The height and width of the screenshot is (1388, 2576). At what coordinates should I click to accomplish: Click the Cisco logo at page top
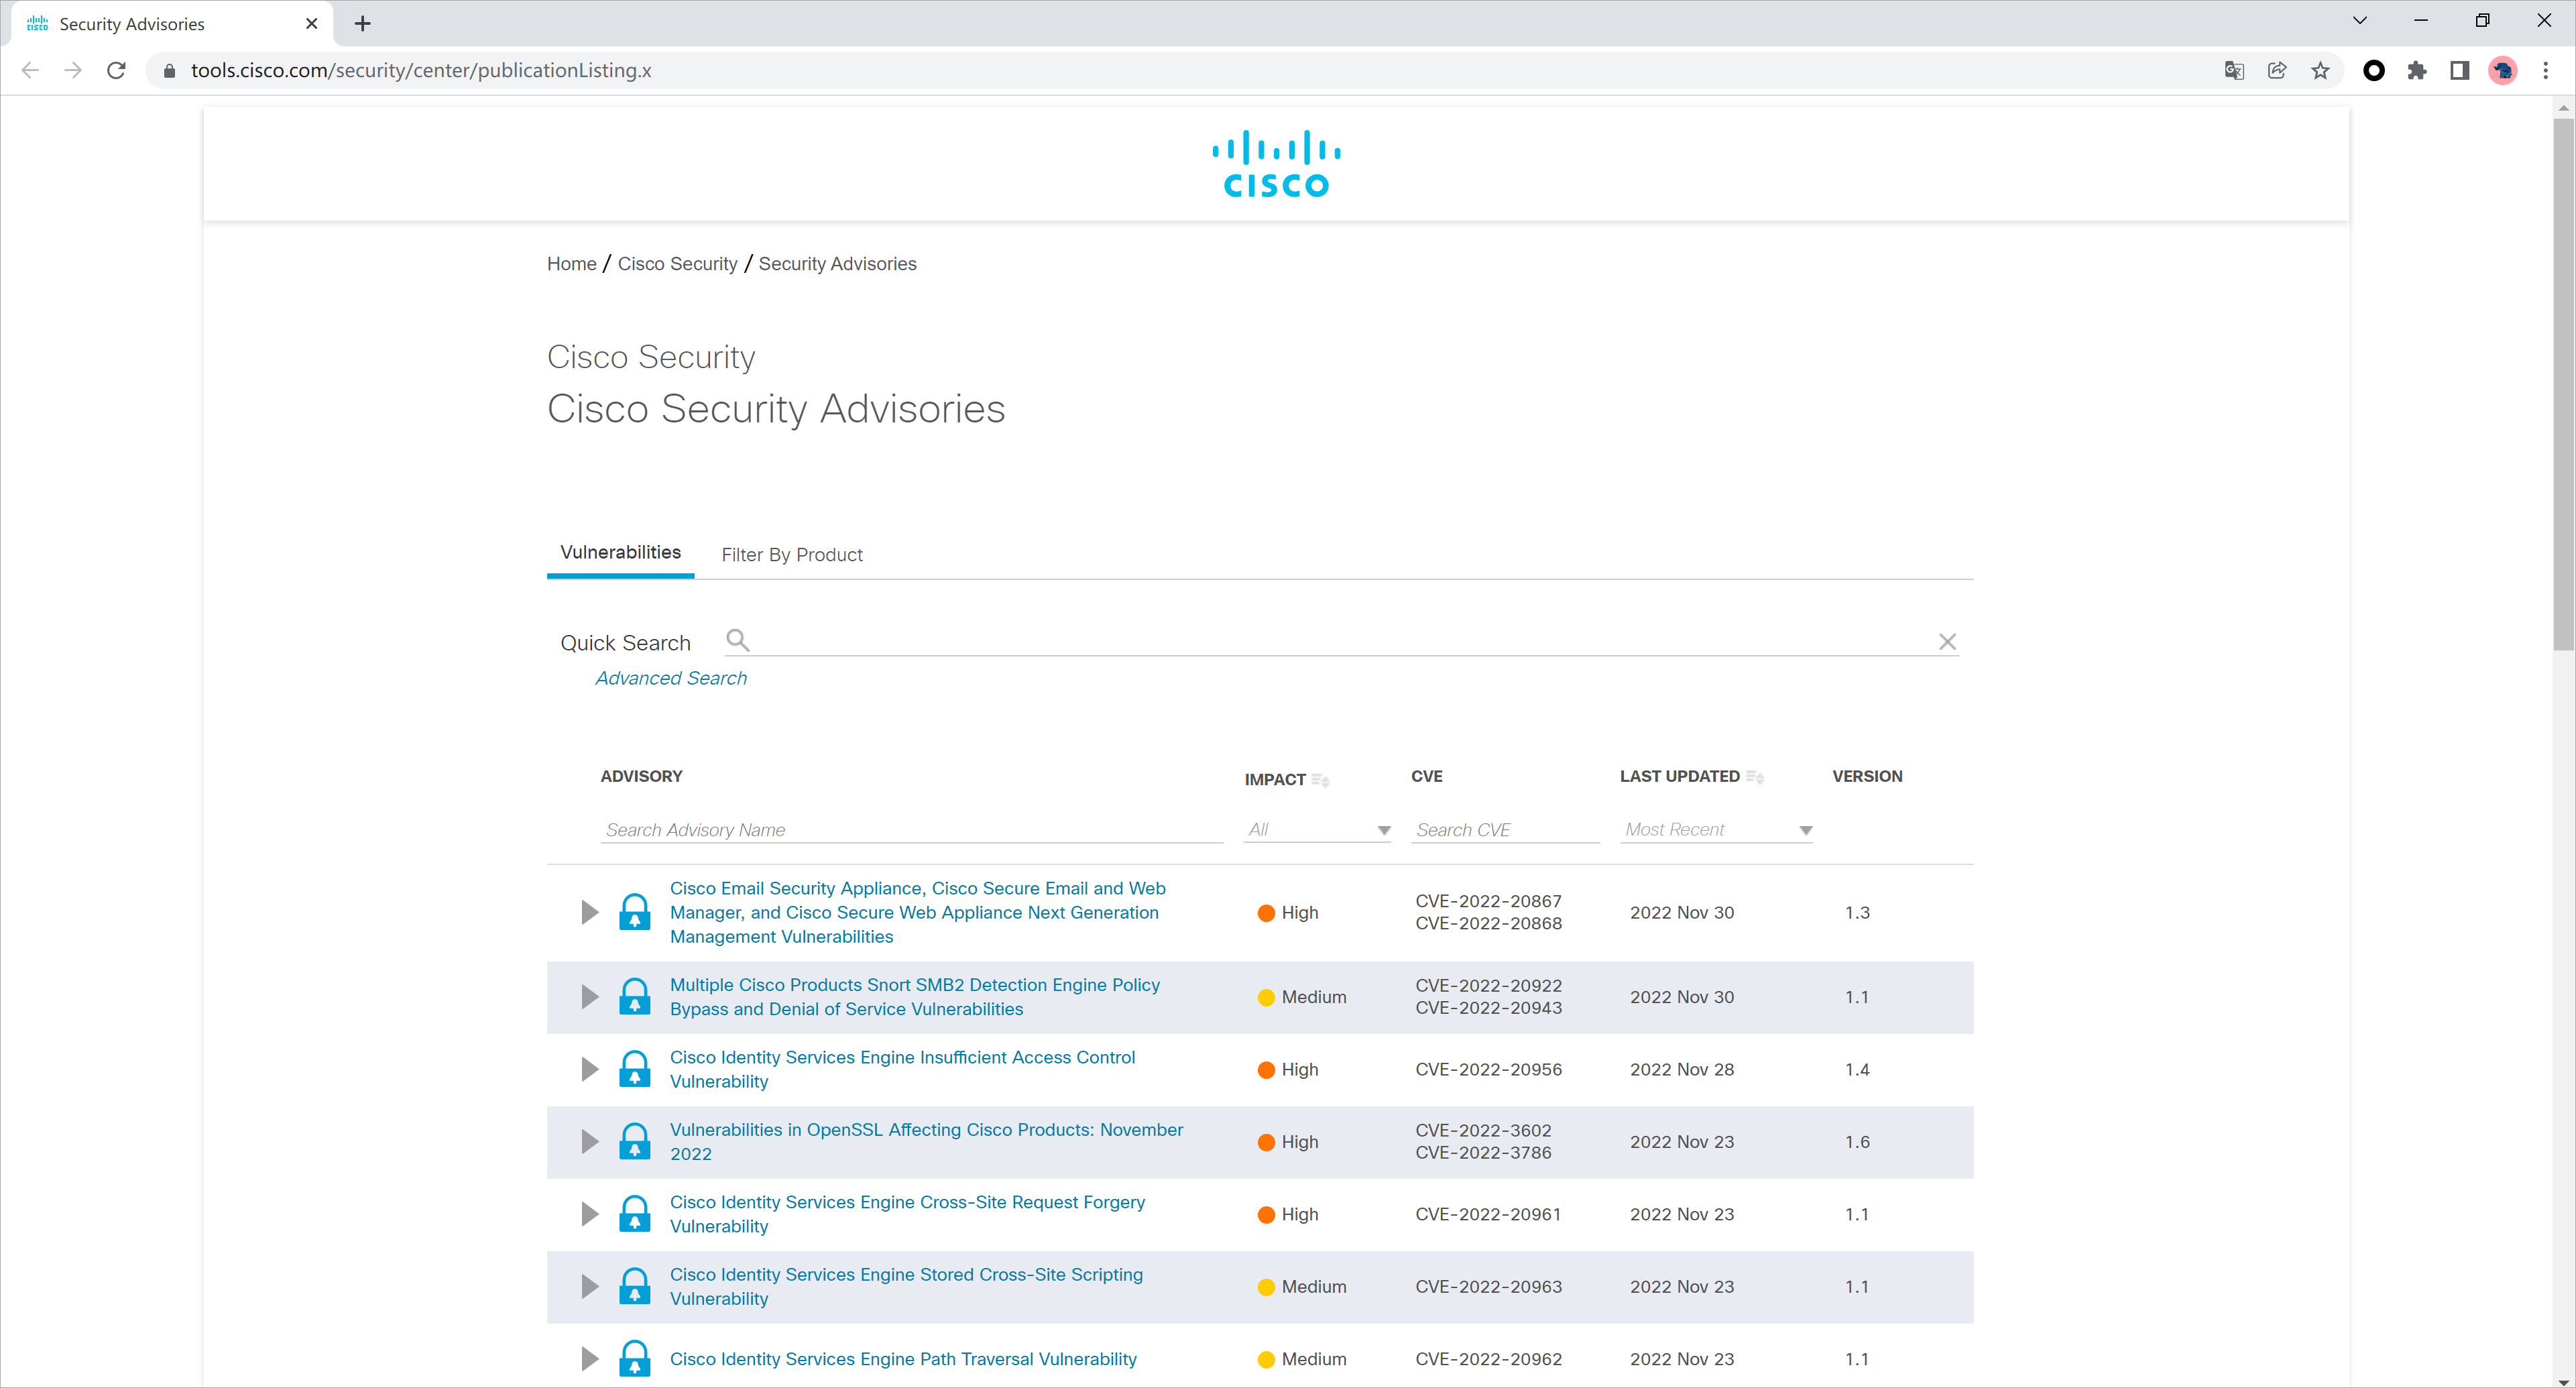(x=1276, y=164)
